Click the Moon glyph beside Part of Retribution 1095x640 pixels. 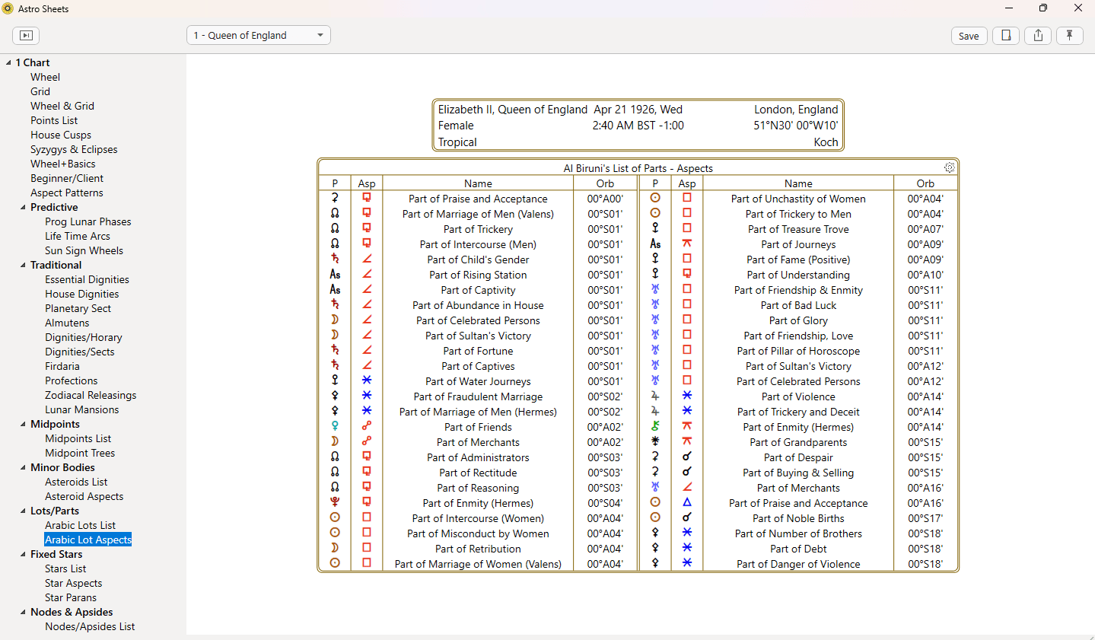pyautogui.click(x=335, y=548)
